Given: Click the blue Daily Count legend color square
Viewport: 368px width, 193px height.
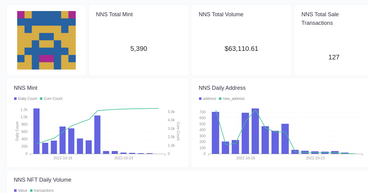Looking at the screenshot, I should click(15, 98).
